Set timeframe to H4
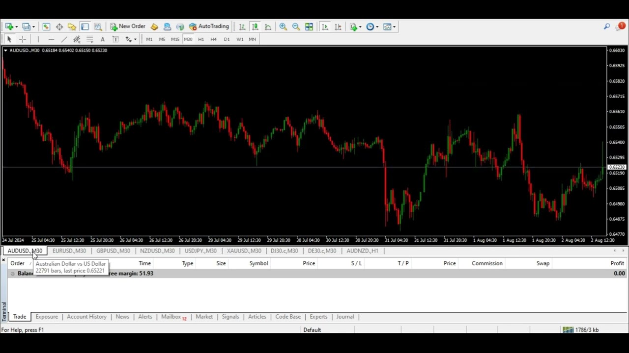Viewport: 629px width, 353px height. coord(213,39)
